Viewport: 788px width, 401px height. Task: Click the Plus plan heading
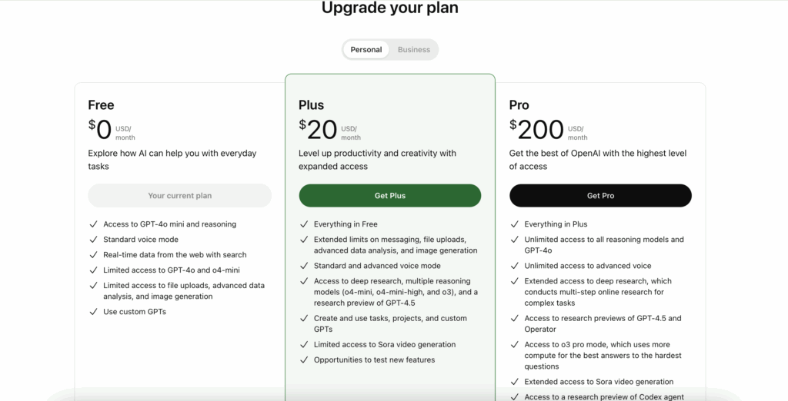coord(311,105)
